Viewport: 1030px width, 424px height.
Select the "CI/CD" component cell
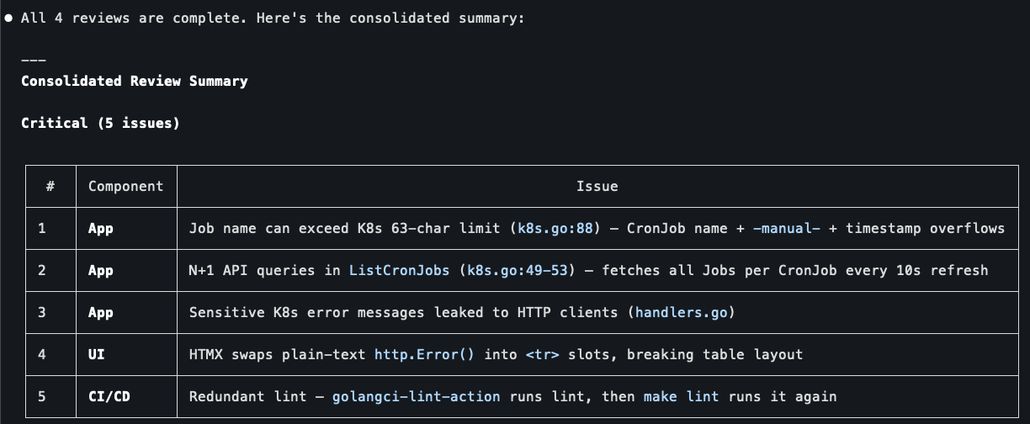point(109,396)
